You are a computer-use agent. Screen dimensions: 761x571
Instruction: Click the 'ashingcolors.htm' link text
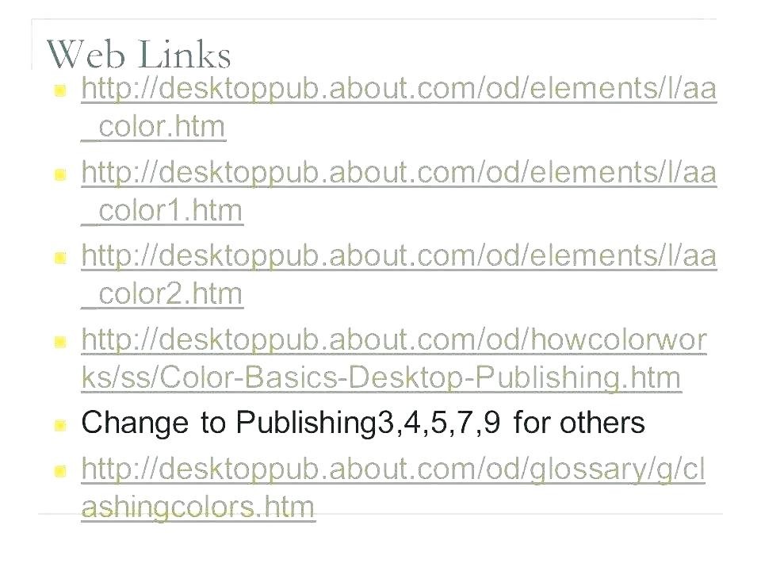198,506
